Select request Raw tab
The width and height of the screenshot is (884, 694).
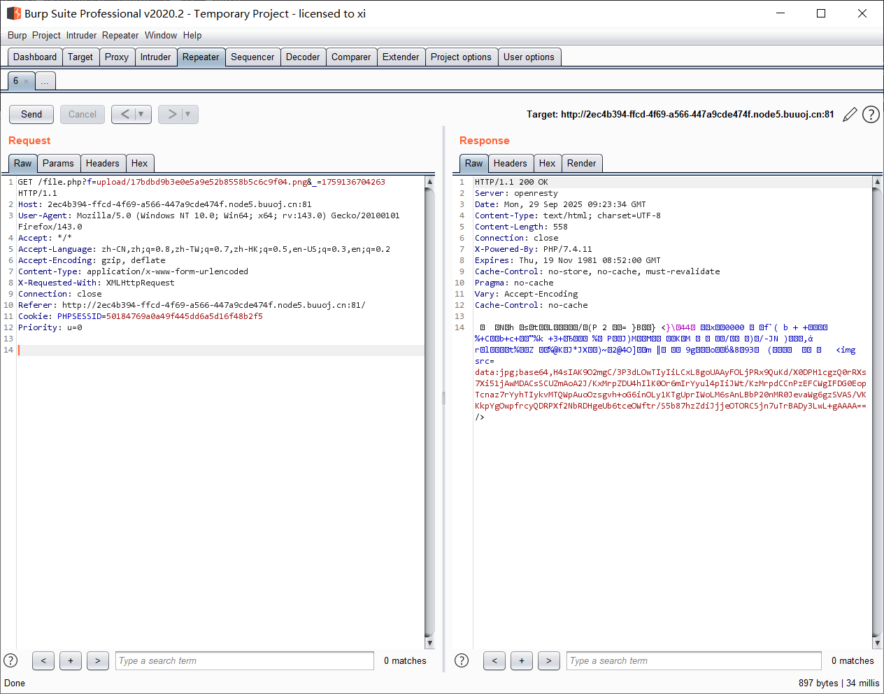click(x=22, y=164)
